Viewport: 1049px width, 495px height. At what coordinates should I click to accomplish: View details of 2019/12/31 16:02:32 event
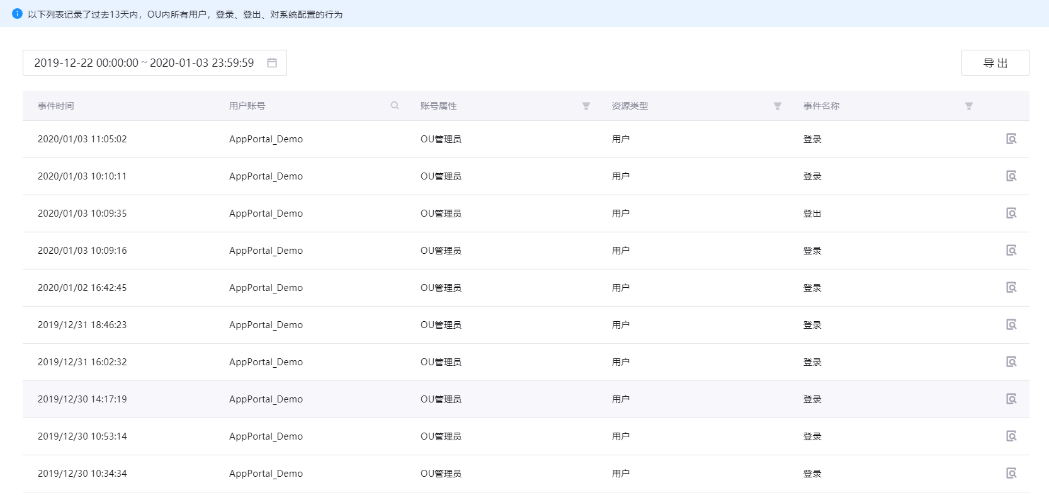click(x=1011, y=361)
